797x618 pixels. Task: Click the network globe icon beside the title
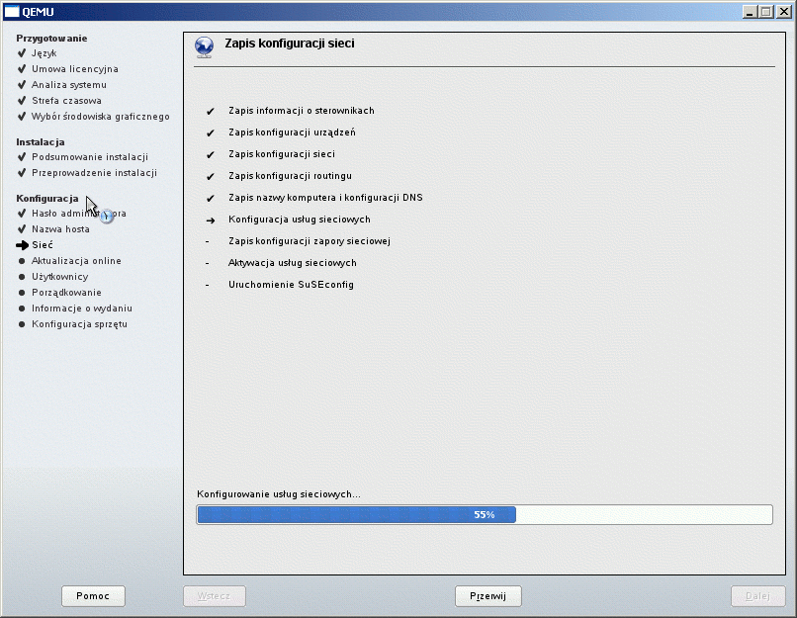pyautogui.click(x=205, y=46)
